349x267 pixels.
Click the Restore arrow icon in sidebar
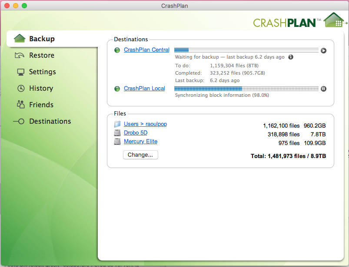(x=20, y=55)
